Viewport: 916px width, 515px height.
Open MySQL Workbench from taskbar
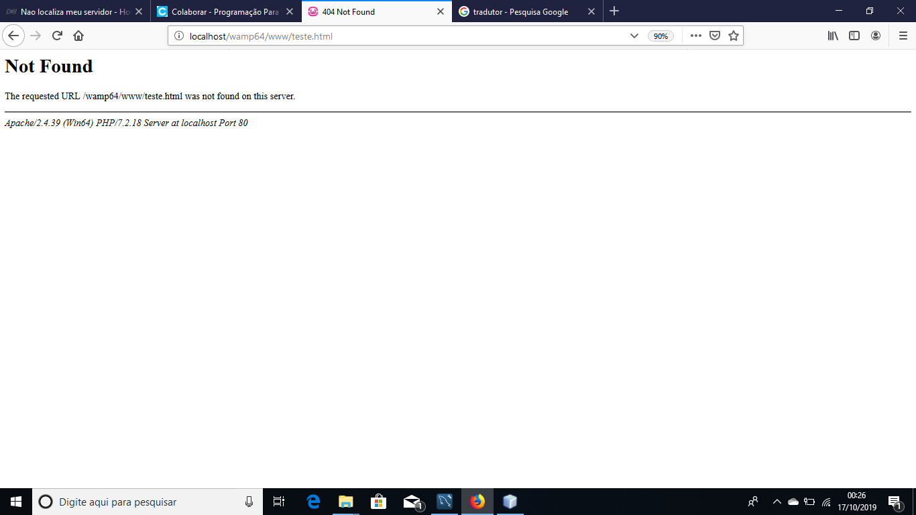pos(445,502)
